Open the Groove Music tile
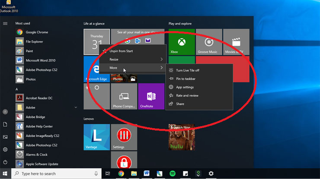320x179 pixels. point(209,42)
